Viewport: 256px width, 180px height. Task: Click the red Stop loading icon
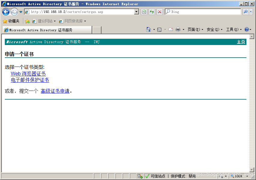point(159,12)
